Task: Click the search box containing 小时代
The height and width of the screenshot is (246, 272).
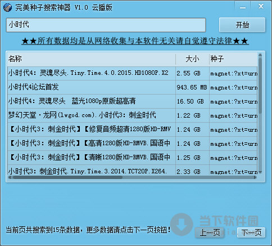Action: pyautogui.click(x=106, y=25)
